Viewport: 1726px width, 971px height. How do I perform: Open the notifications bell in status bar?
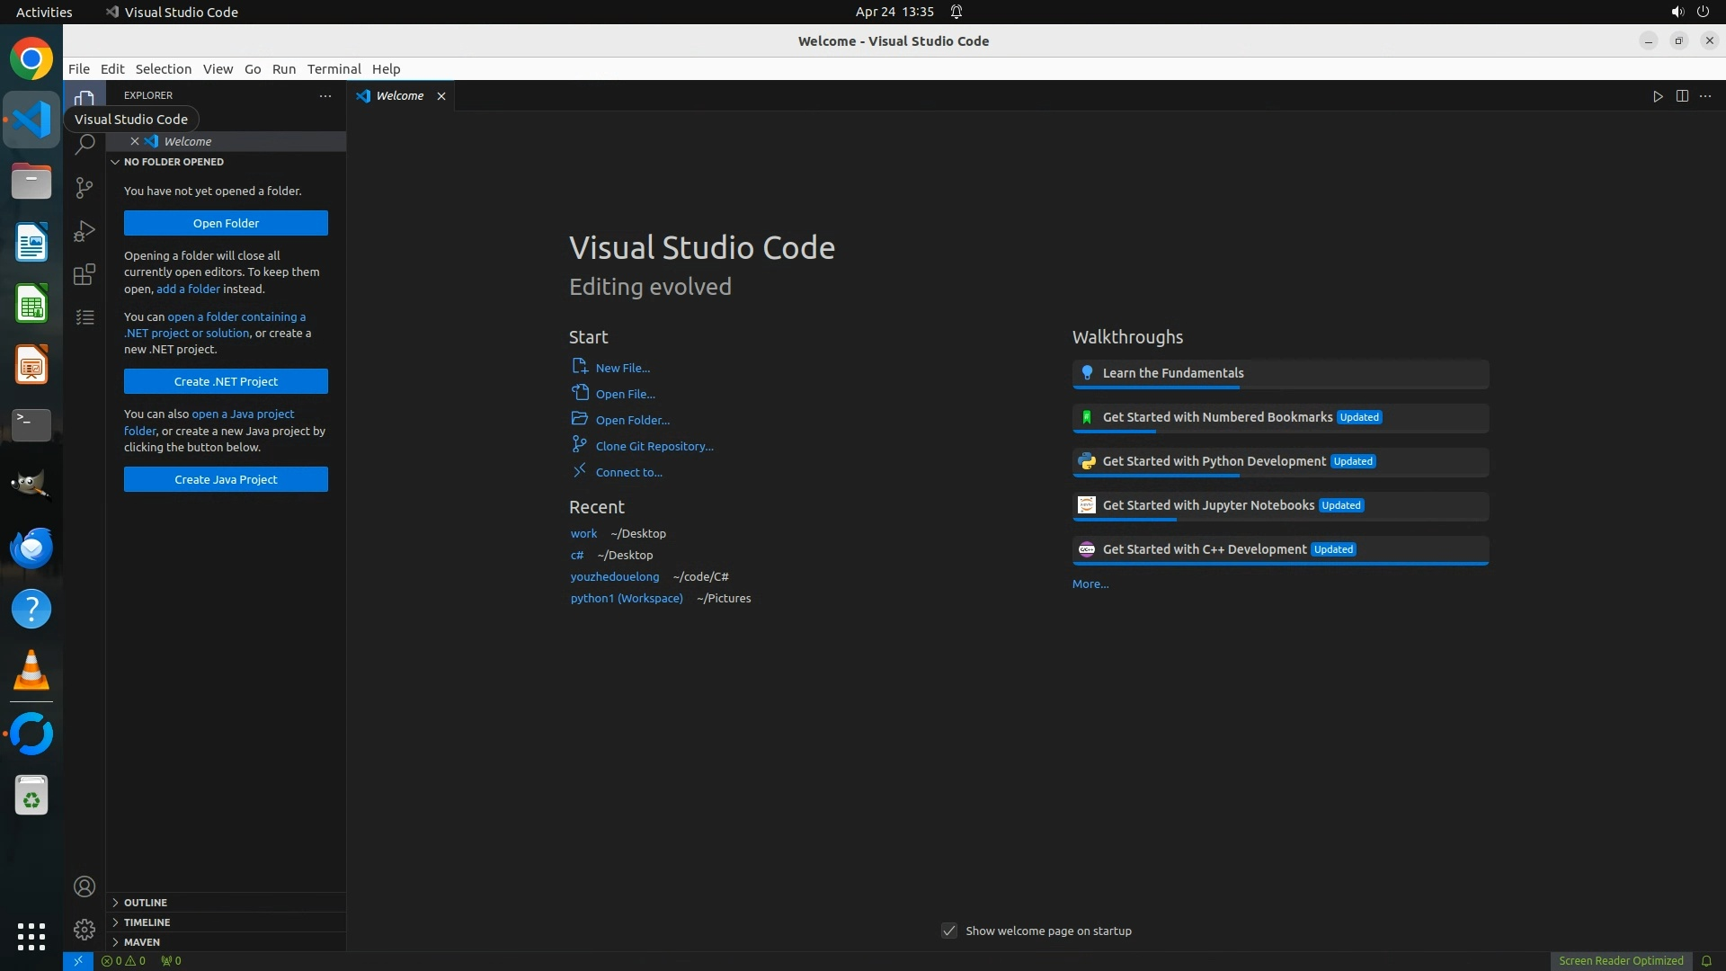[1706, 960]
